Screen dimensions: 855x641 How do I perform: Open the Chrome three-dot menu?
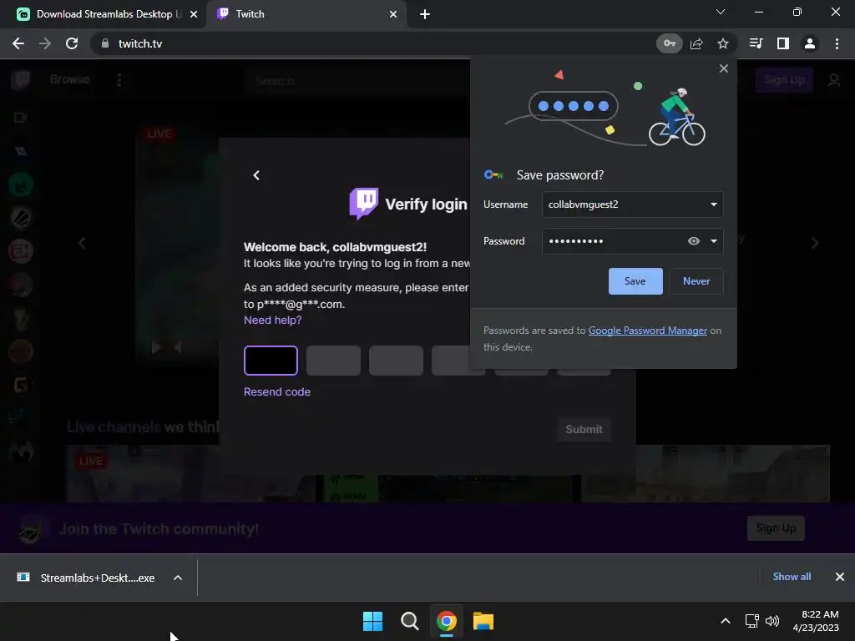[837, 43]
